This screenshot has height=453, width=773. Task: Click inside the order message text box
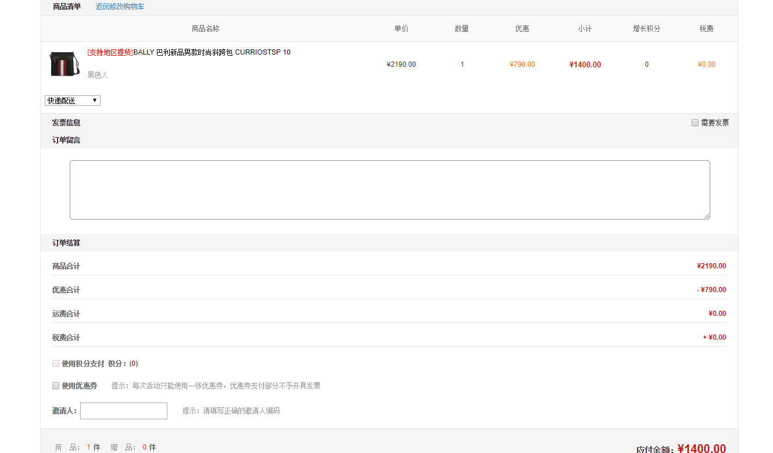389,189
